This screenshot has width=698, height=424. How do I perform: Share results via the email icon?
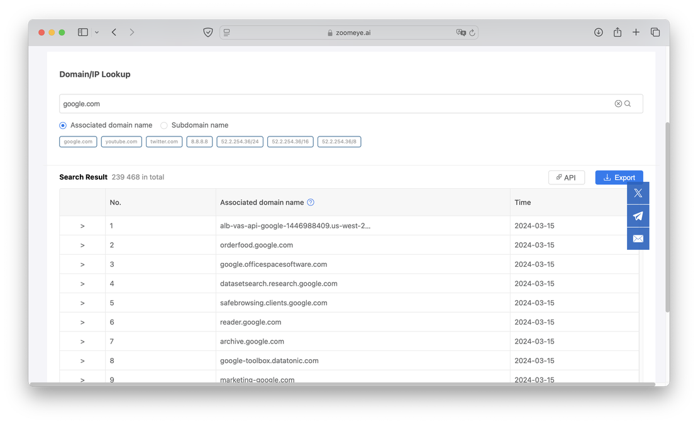pyautogui.click(x=638, y=238)
